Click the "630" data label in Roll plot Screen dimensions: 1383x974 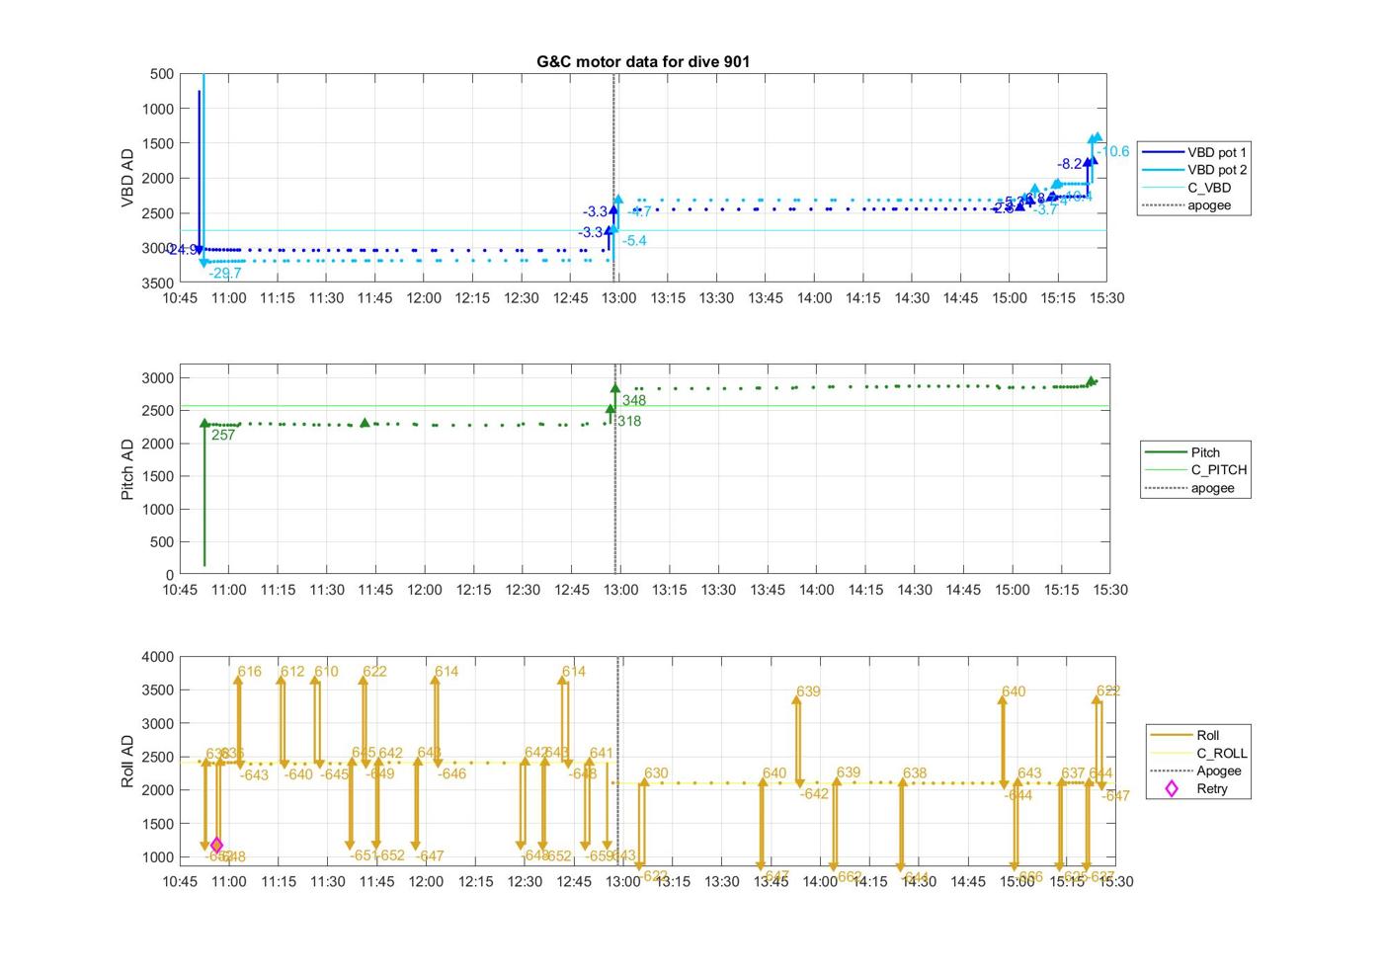pos(656,773)
